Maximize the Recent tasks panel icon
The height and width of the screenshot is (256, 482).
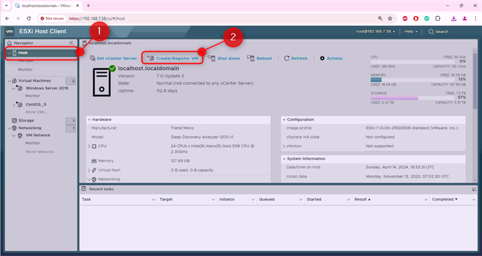click(x=474, y=189)
